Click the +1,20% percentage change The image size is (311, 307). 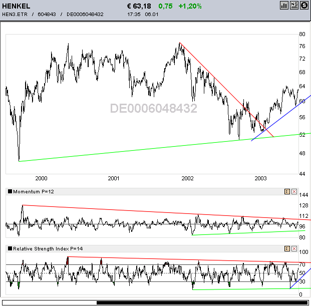[x=190, y=6]
